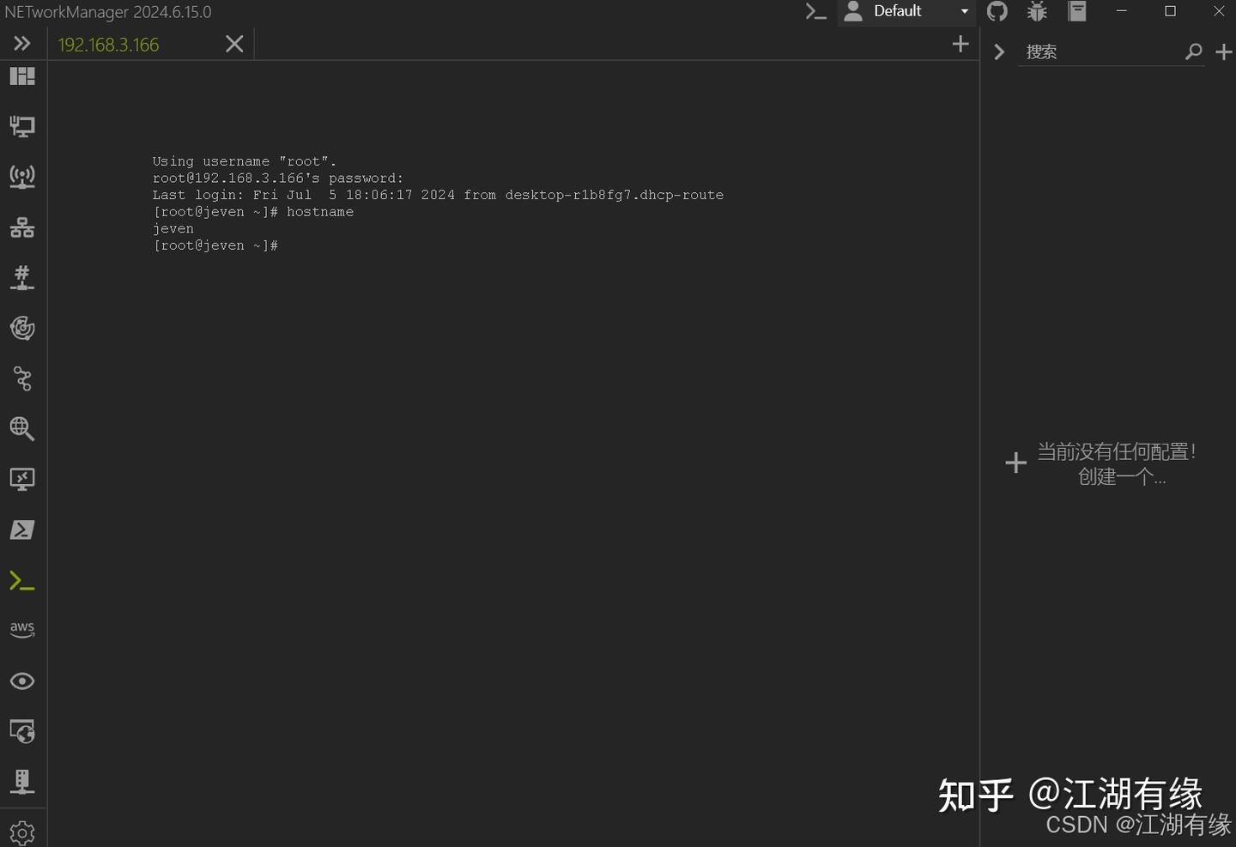Screen dimensions: 1236x847
Task: Expand the sidebar with the double chevron
Action: 21,43
